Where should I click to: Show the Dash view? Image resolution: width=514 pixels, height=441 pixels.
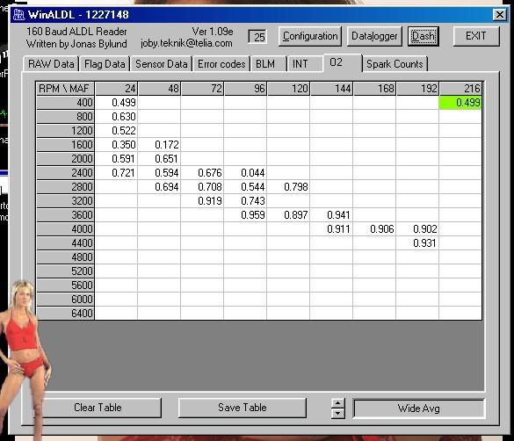tap(424, 36)
